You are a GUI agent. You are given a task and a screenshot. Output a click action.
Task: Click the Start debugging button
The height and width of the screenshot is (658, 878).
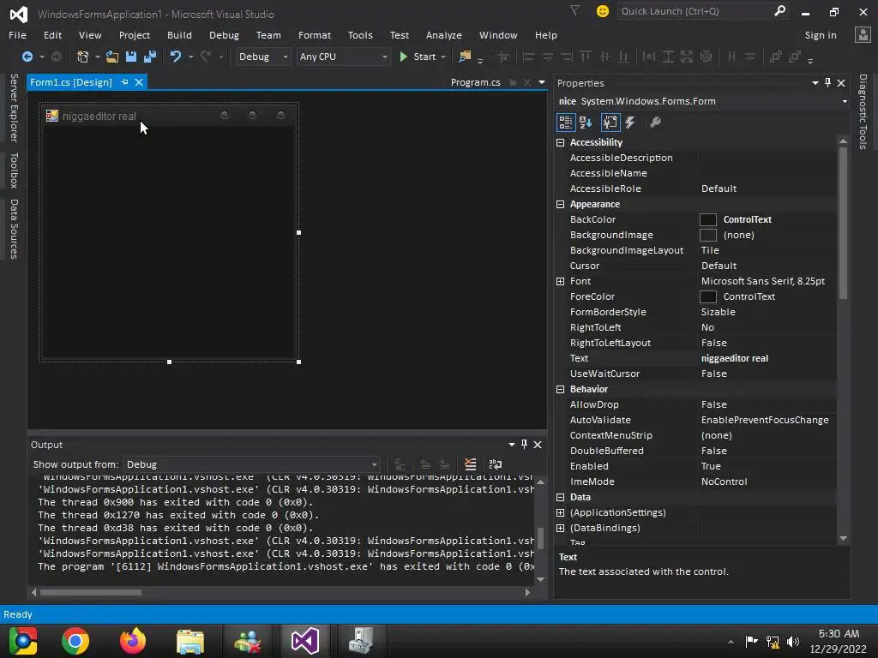[418, 57]
